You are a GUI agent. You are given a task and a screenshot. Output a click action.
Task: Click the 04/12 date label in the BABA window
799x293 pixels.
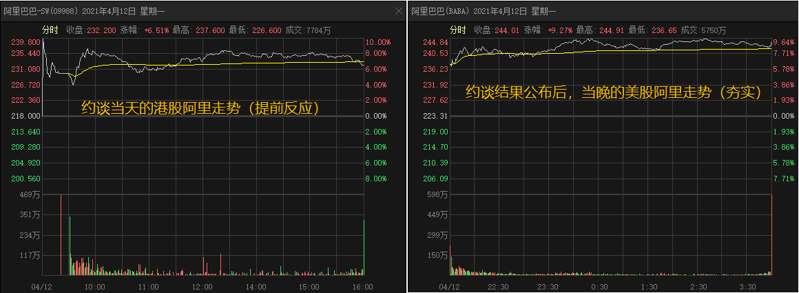tap(448, 286)
